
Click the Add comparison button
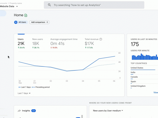pyautogui.click(x=39, y=22)
